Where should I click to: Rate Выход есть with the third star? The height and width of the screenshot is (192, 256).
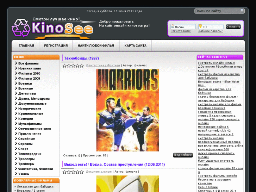click(73, 172)
